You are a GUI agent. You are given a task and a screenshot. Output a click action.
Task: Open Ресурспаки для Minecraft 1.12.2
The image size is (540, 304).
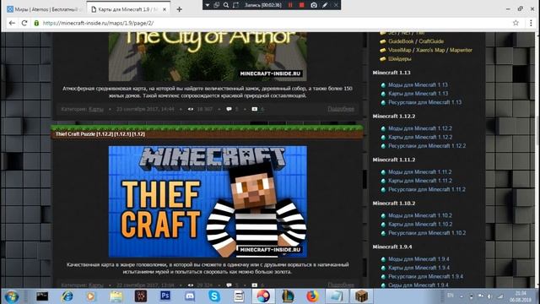(x=427, y=146)
